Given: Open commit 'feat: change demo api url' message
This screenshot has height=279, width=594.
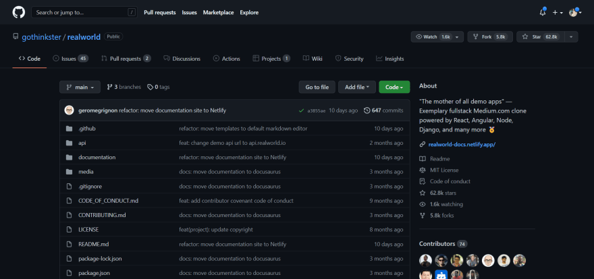Looking at the screenshot, I should tap(233, 143).
